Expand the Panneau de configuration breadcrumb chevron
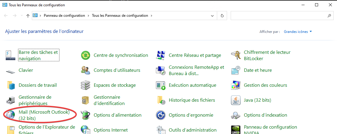 88,16
